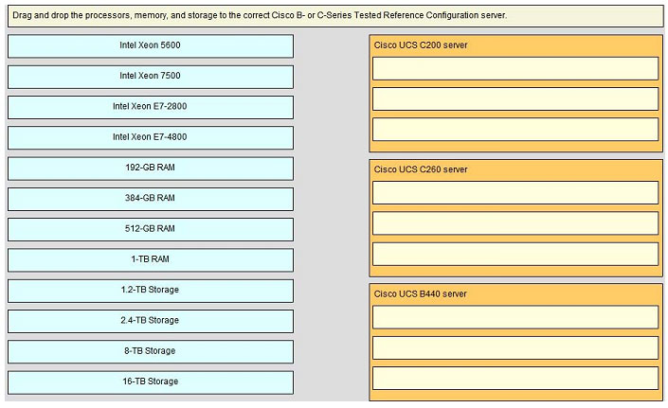This screenshot has width=668, height=408.
Task: Click the 'Cisco UCS C200 server' heading
Action: point(421,45)
